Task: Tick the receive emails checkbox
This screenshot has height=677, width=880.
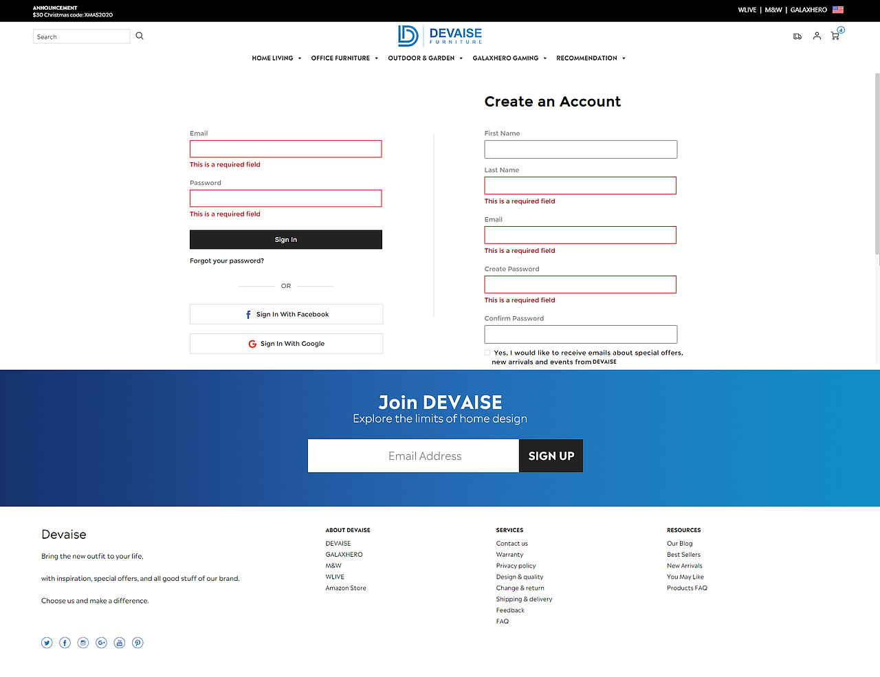Action: click(487, 353)
